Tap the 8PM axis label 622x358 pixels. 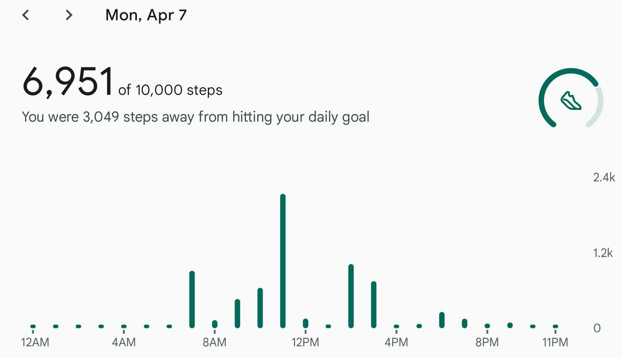click(x=487, y=342)
